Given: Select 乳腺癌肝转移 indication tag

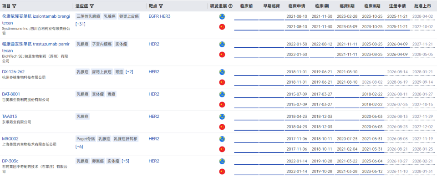Looking at the screenshot, I should pos(126,139).
